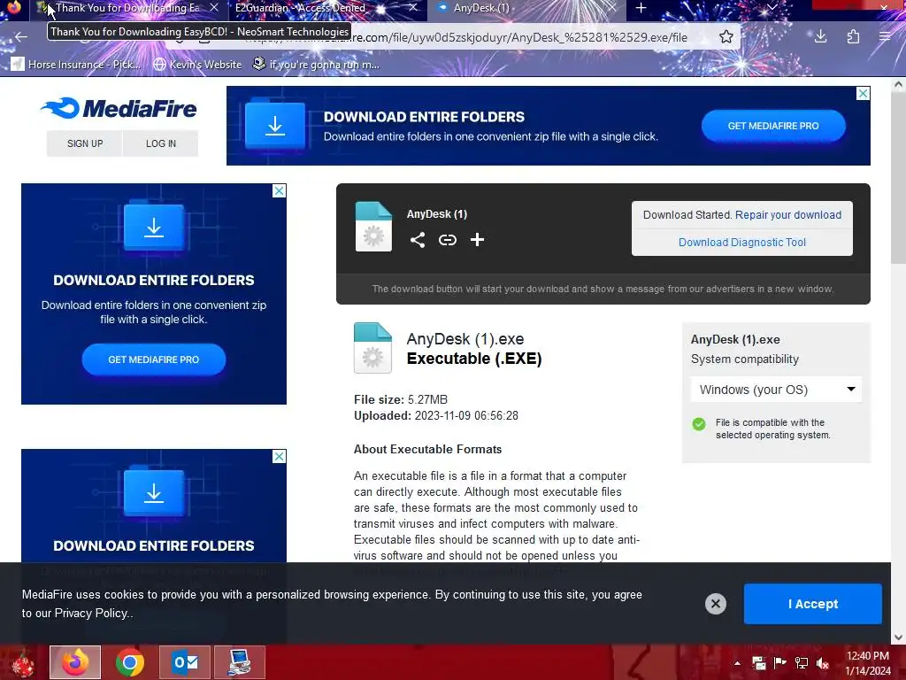906x680 pixels.
Task: Close the upper left sidebar ad
Action: pos(279,190)
